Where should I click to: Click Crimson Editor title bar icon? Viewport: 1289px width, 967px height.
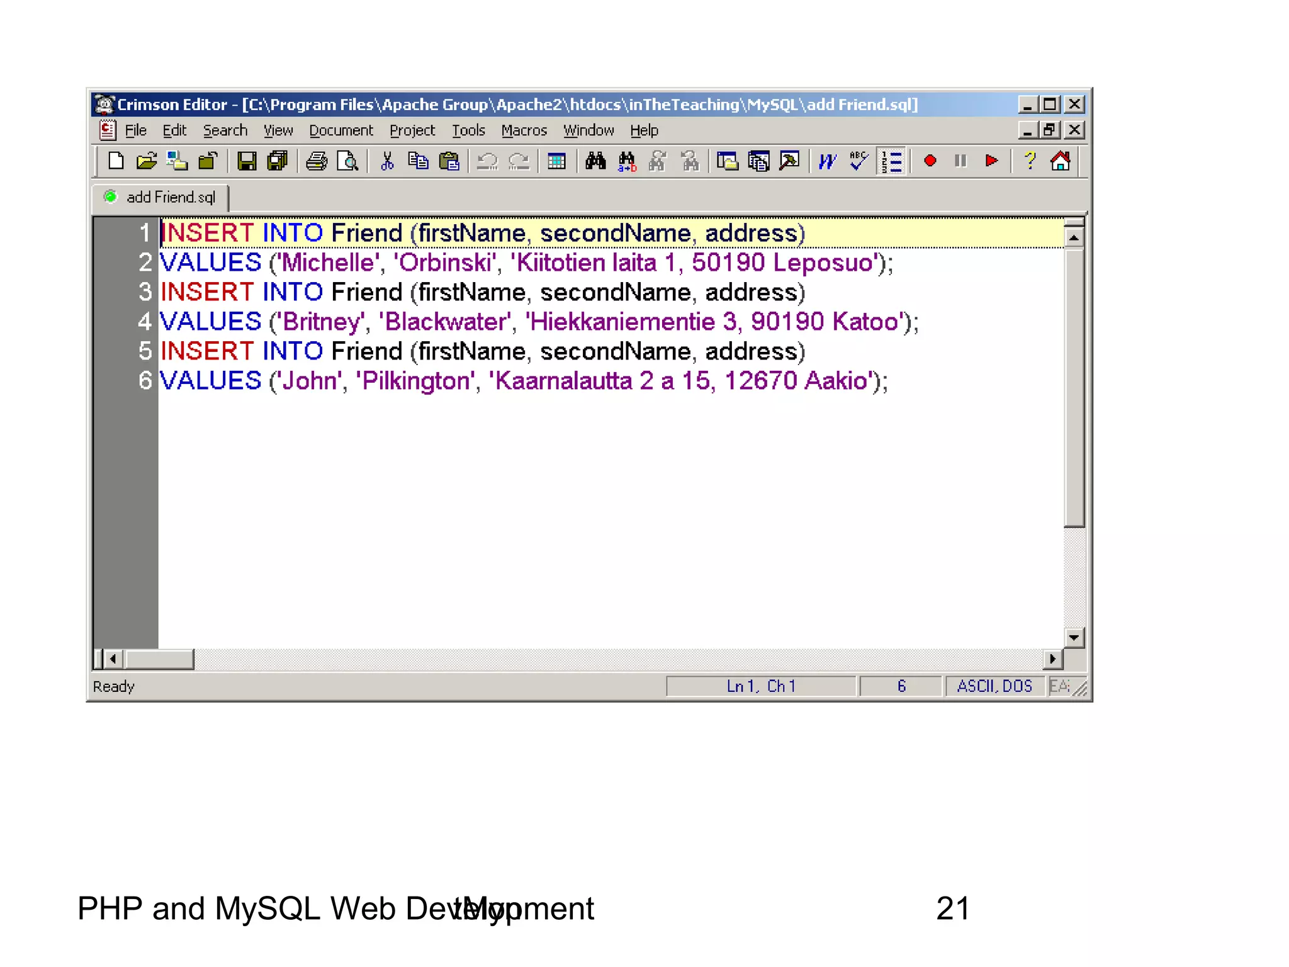pyautogui.click(x=104, y=104)
